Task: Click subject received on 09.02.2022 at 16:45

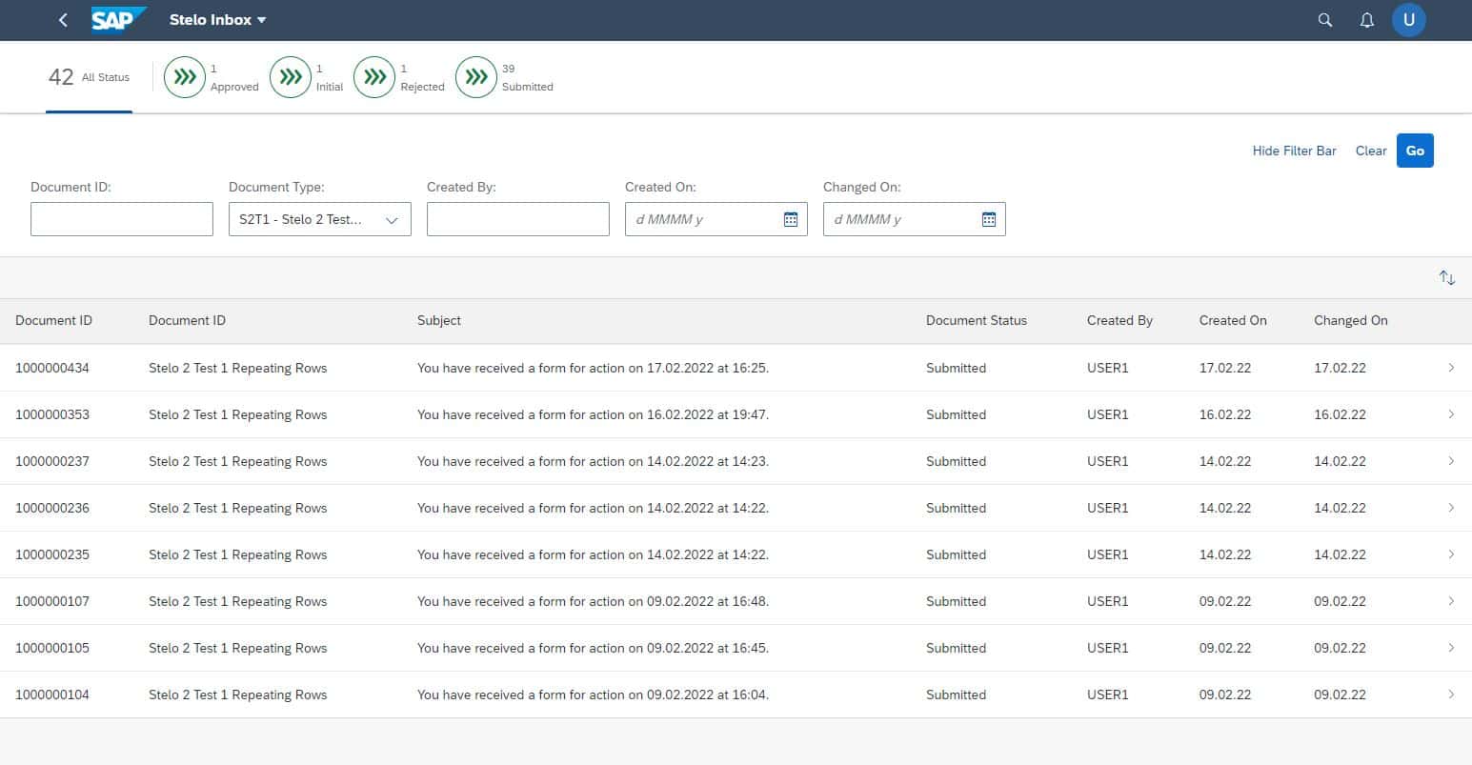Action: coord(593,648)
